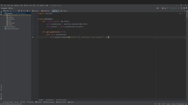This screenshot has width=188, height=105.
Task: Open the Problems tool window
Action: [x=30, y=102]
